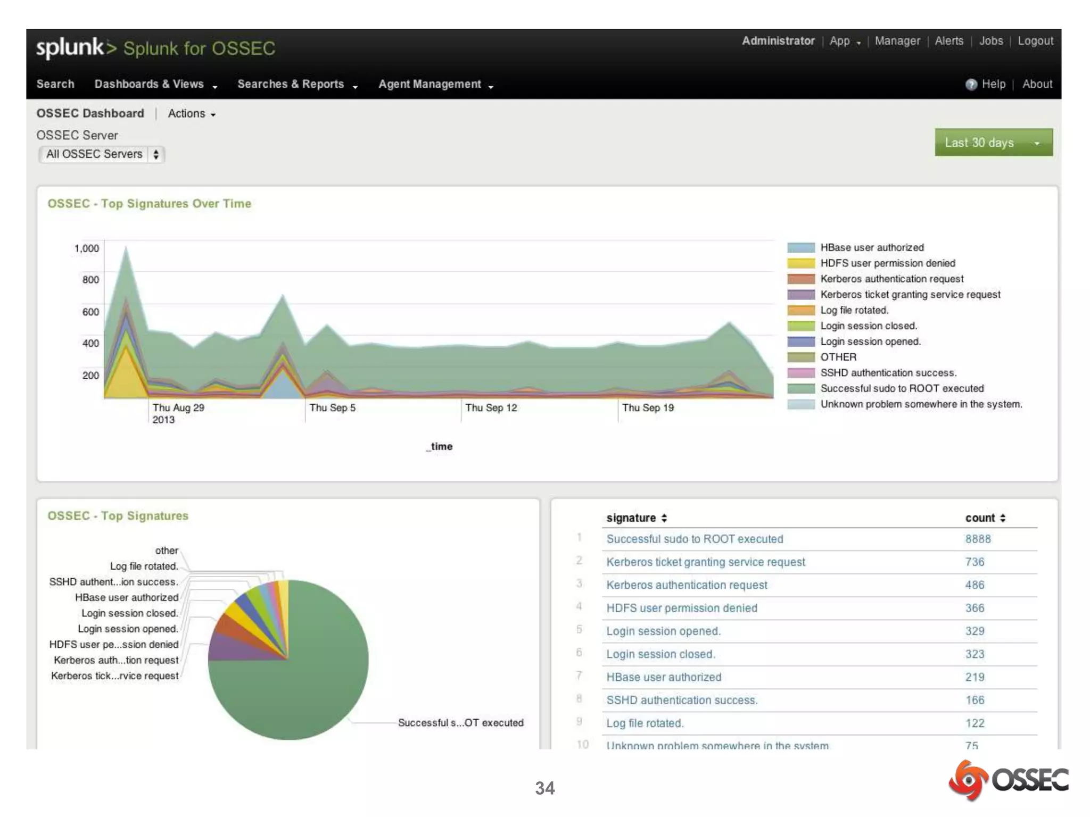The image size is (1090, 817).
Task: Click the Help question mark icon
Action: [971, 85]
